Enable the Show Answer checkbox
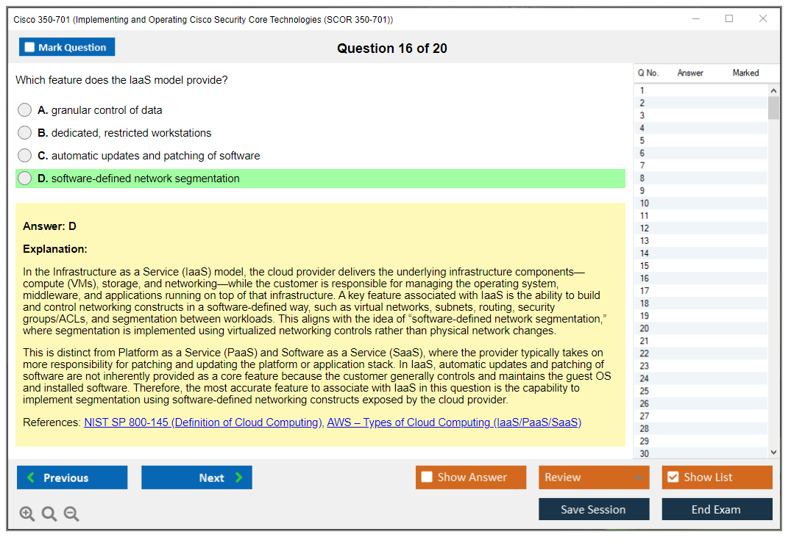 click(428, 478)
